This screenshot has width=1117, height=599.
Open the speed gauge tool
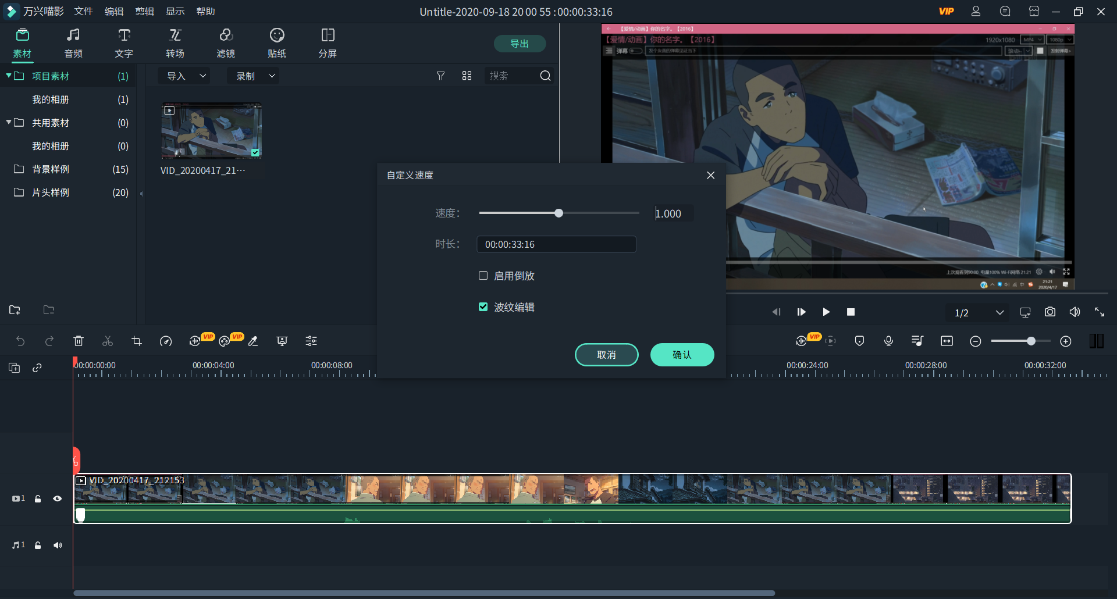[166, 341]
